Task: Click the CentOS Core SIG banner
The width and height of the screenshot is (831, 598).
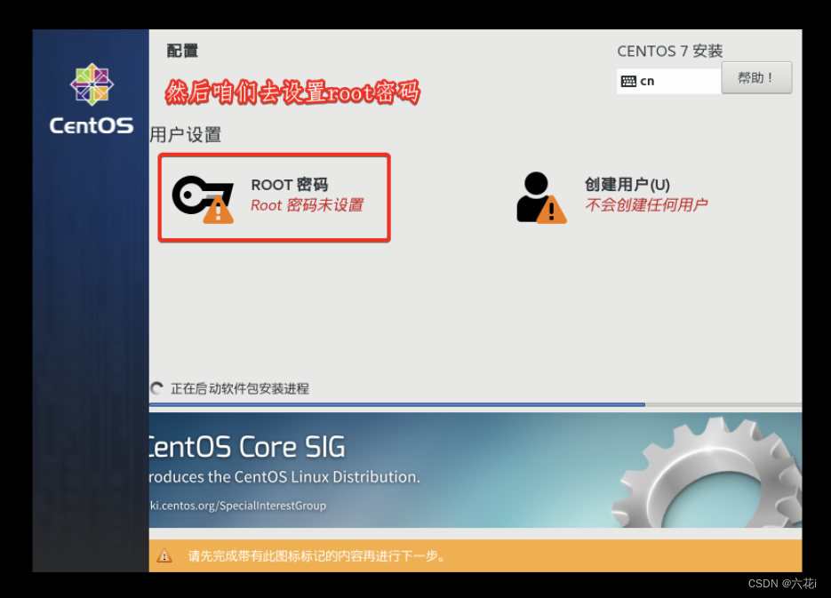Action: click(475, 470)
